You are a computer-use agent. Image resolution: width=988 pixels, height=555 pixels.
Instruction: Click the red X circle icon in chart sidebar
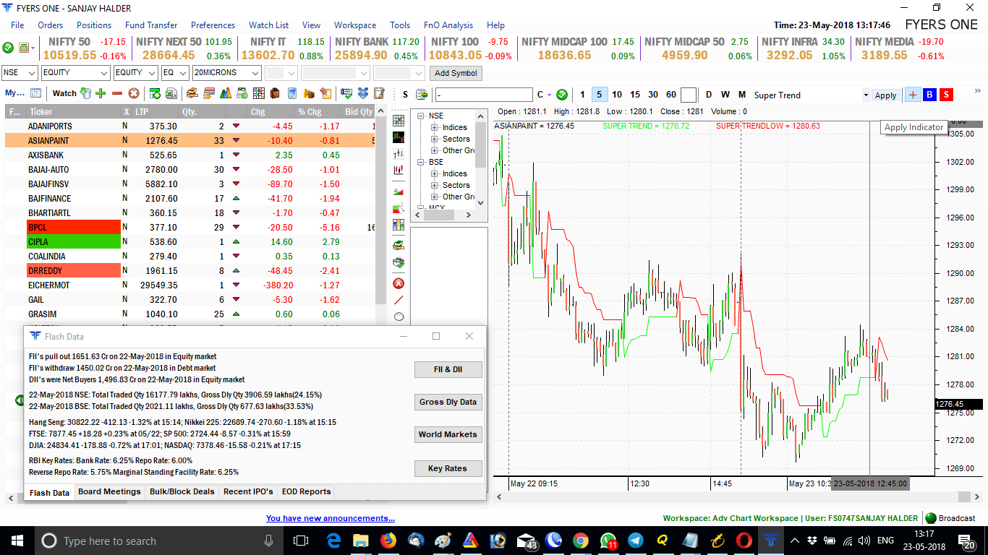tap(399, 283)
